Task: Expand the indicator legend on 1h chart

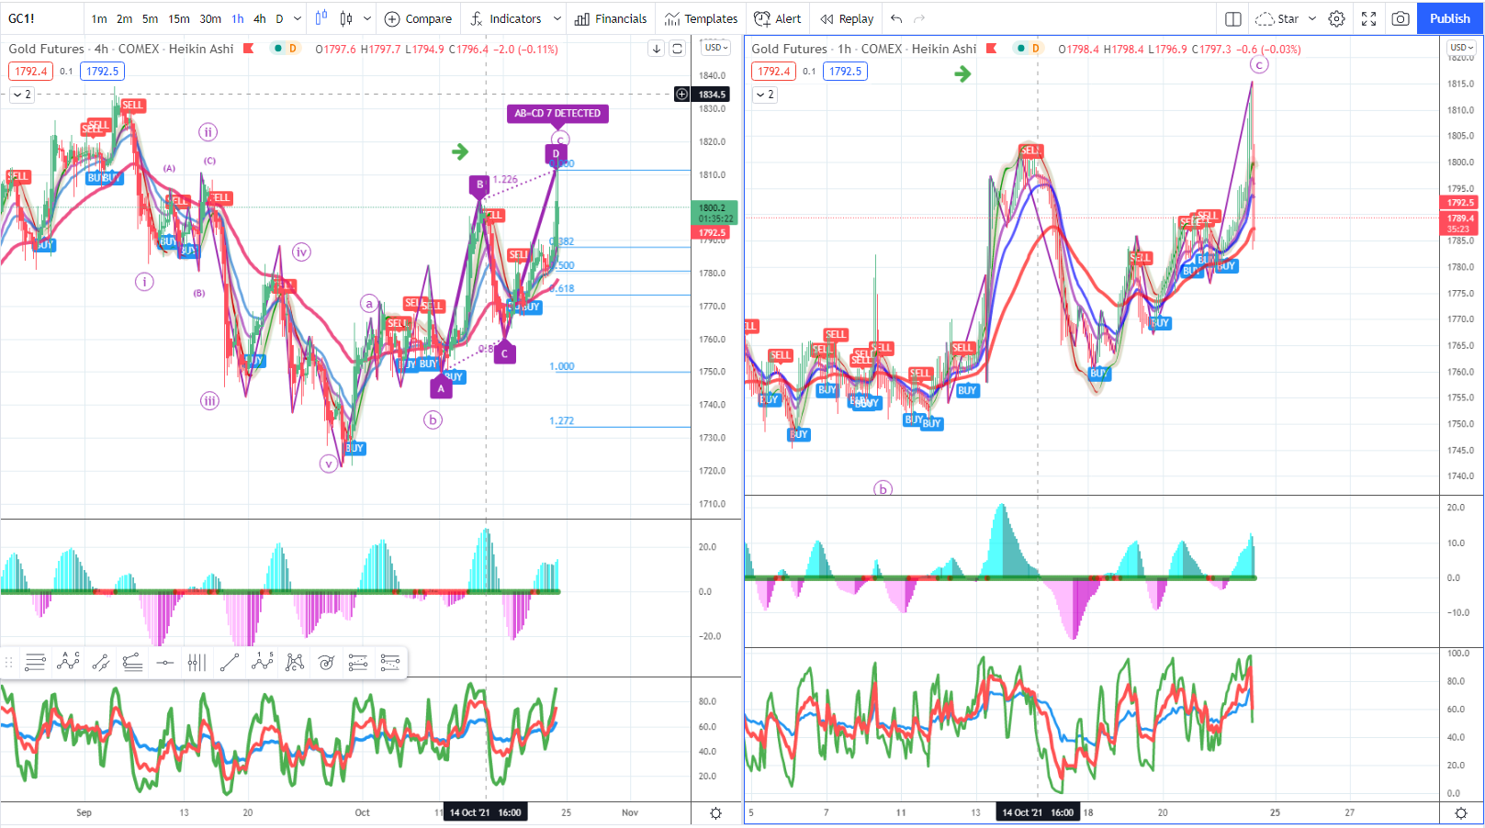Action: (x=764, y=95)
